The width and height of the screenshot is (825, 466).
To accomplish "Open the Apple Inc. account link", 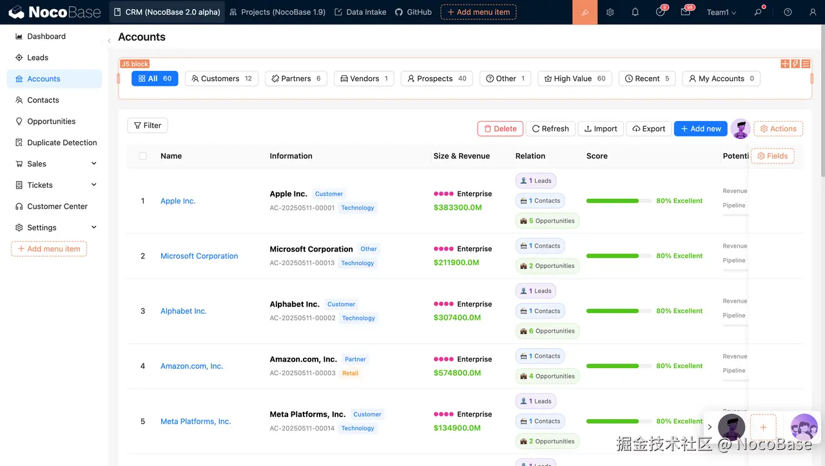I will point(178,201).
